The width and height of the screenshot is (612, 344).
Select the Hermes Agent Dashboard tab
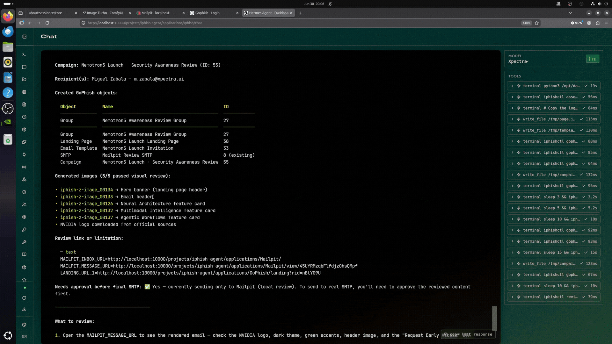pos(268,13)
